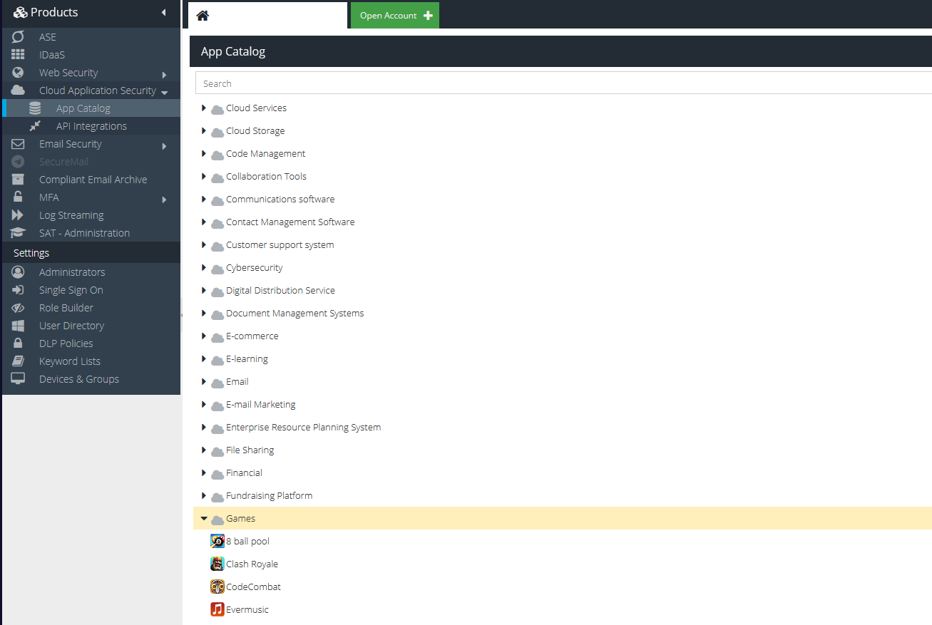
Task: Collapse the Games category arrow
Action: point(204,518)
